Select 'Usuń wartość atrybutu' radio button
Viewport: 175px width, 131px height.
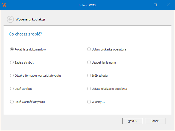pyautogui.click(x=12, y=102)
